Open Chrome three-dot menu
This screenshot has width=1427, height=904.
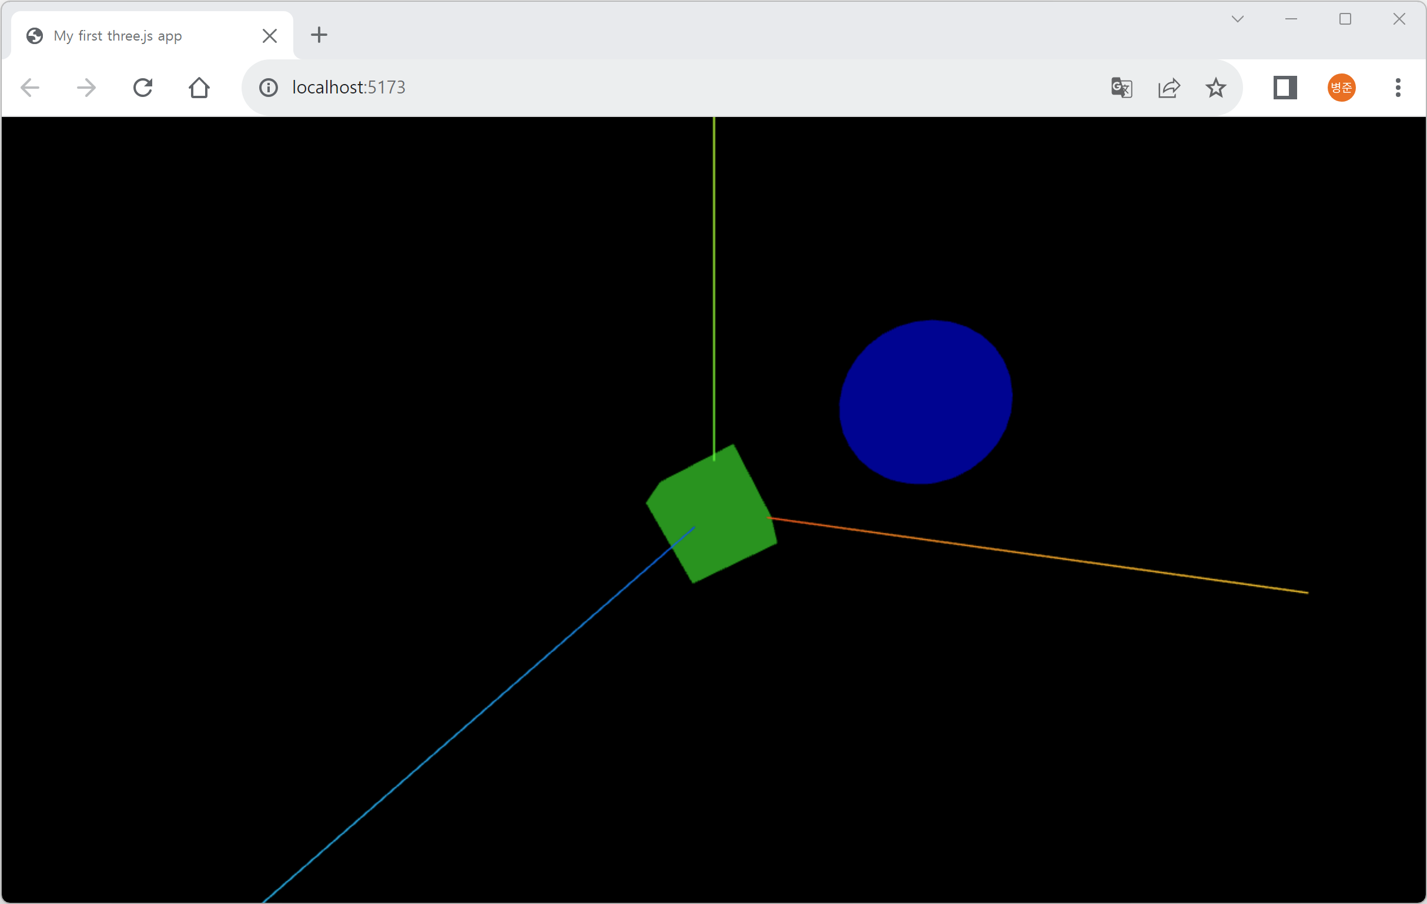click(x=1398, y=88)
